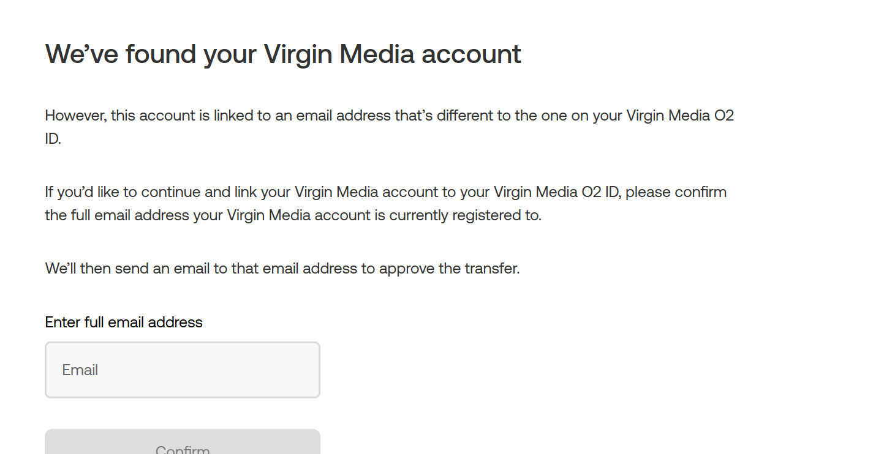
Task: Click the page heading text
Action: click(x=283, y=54)
